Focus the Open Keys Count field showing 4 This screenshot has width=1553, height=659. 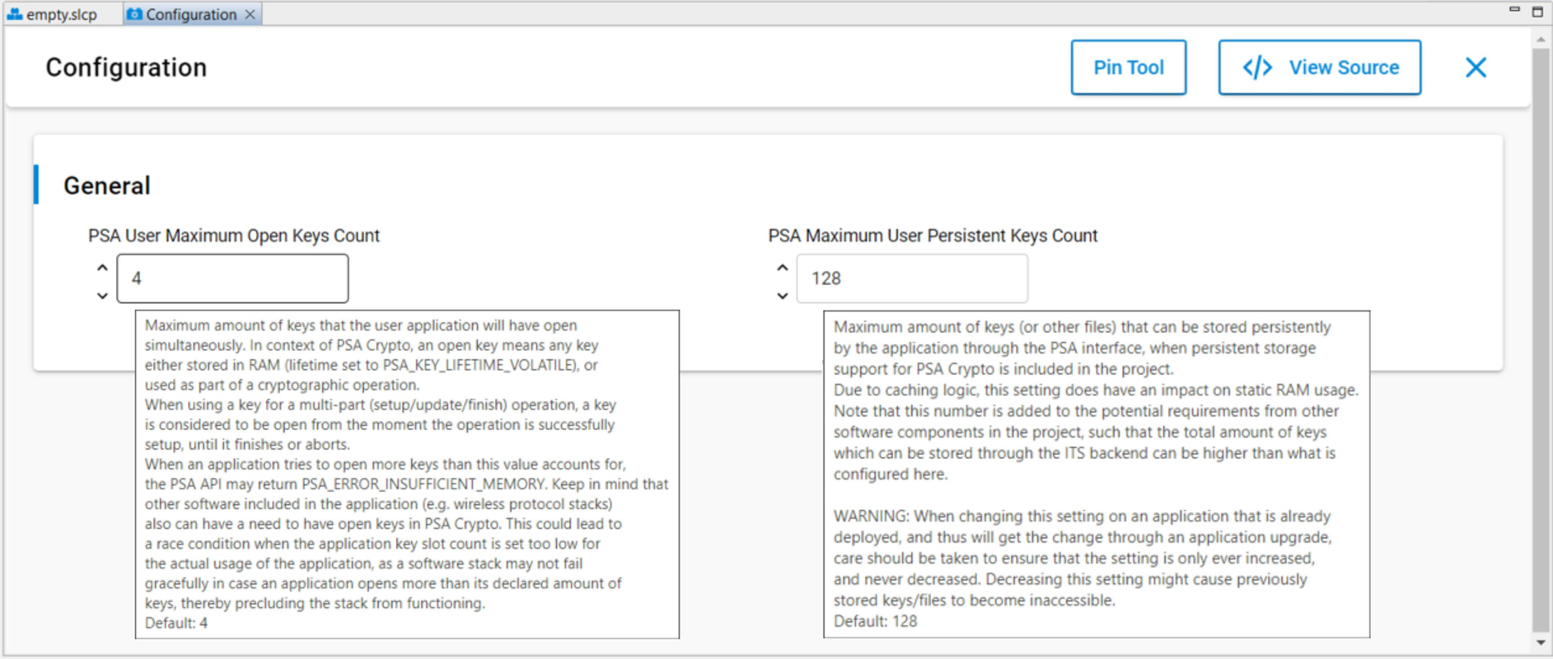pyautogui.click(x=232, y=278)
